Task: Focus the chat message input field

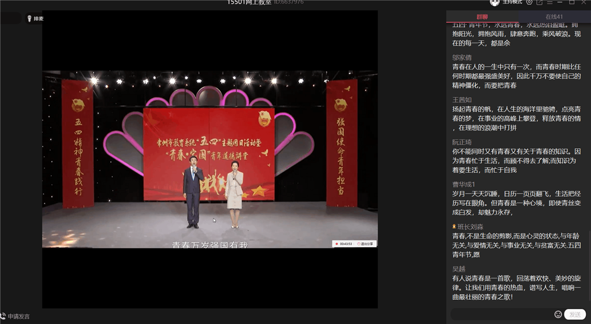Action: [x=502, y=314]
